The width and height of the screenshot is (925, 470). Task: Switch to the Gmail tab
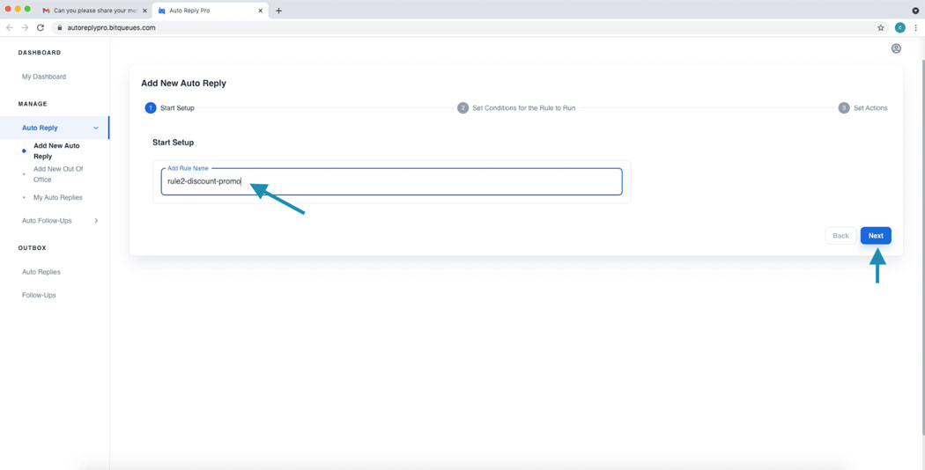[x=94, y=11]
